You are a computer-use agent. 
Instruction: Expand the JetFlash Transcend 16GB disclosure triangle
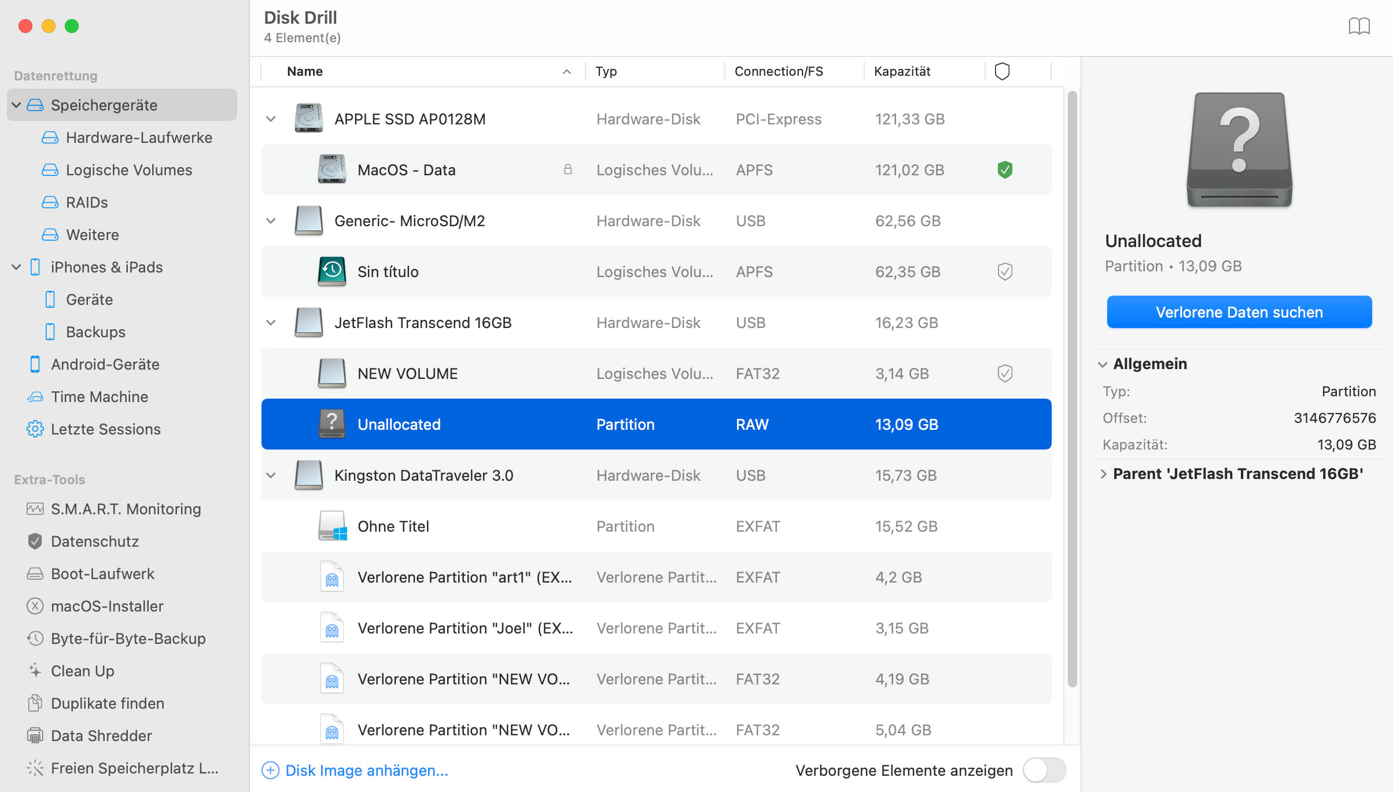click(272, 322)
